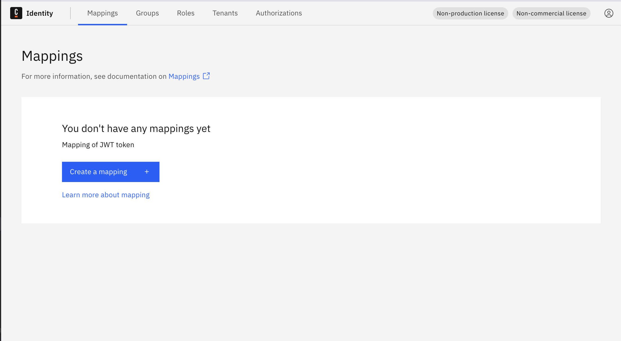Click the Identity label in the header
This screenshot has width=621, height=341.
(40, 13)
